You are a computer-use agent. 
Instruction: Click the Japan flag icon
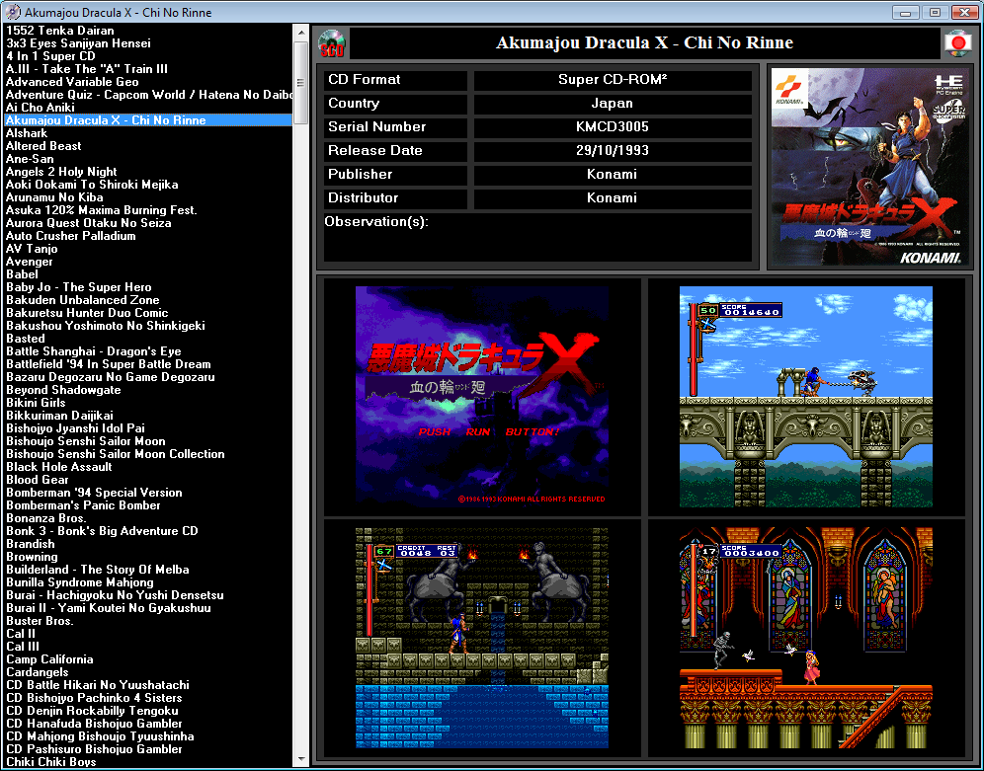[x=955, y=43]
